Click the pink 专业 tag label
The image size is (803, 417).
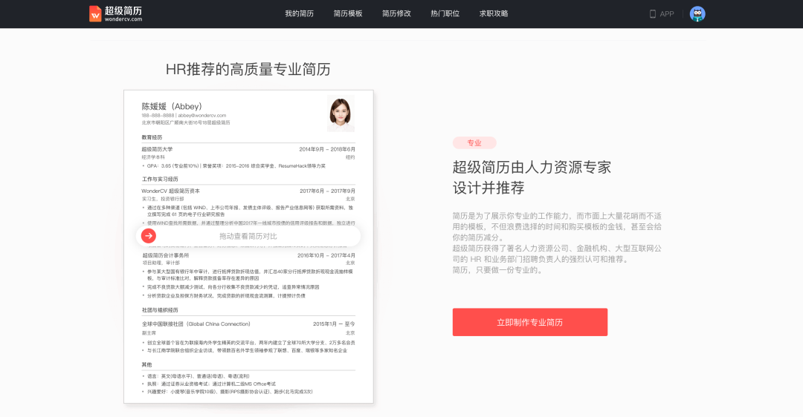[474, 142]
